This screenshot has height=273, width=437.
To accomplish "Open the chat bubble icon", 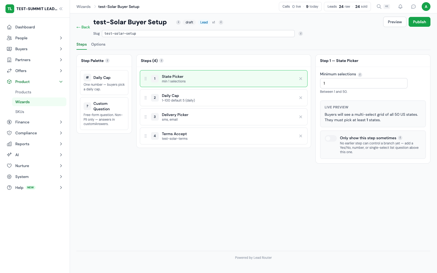I will tap(414, 7).
